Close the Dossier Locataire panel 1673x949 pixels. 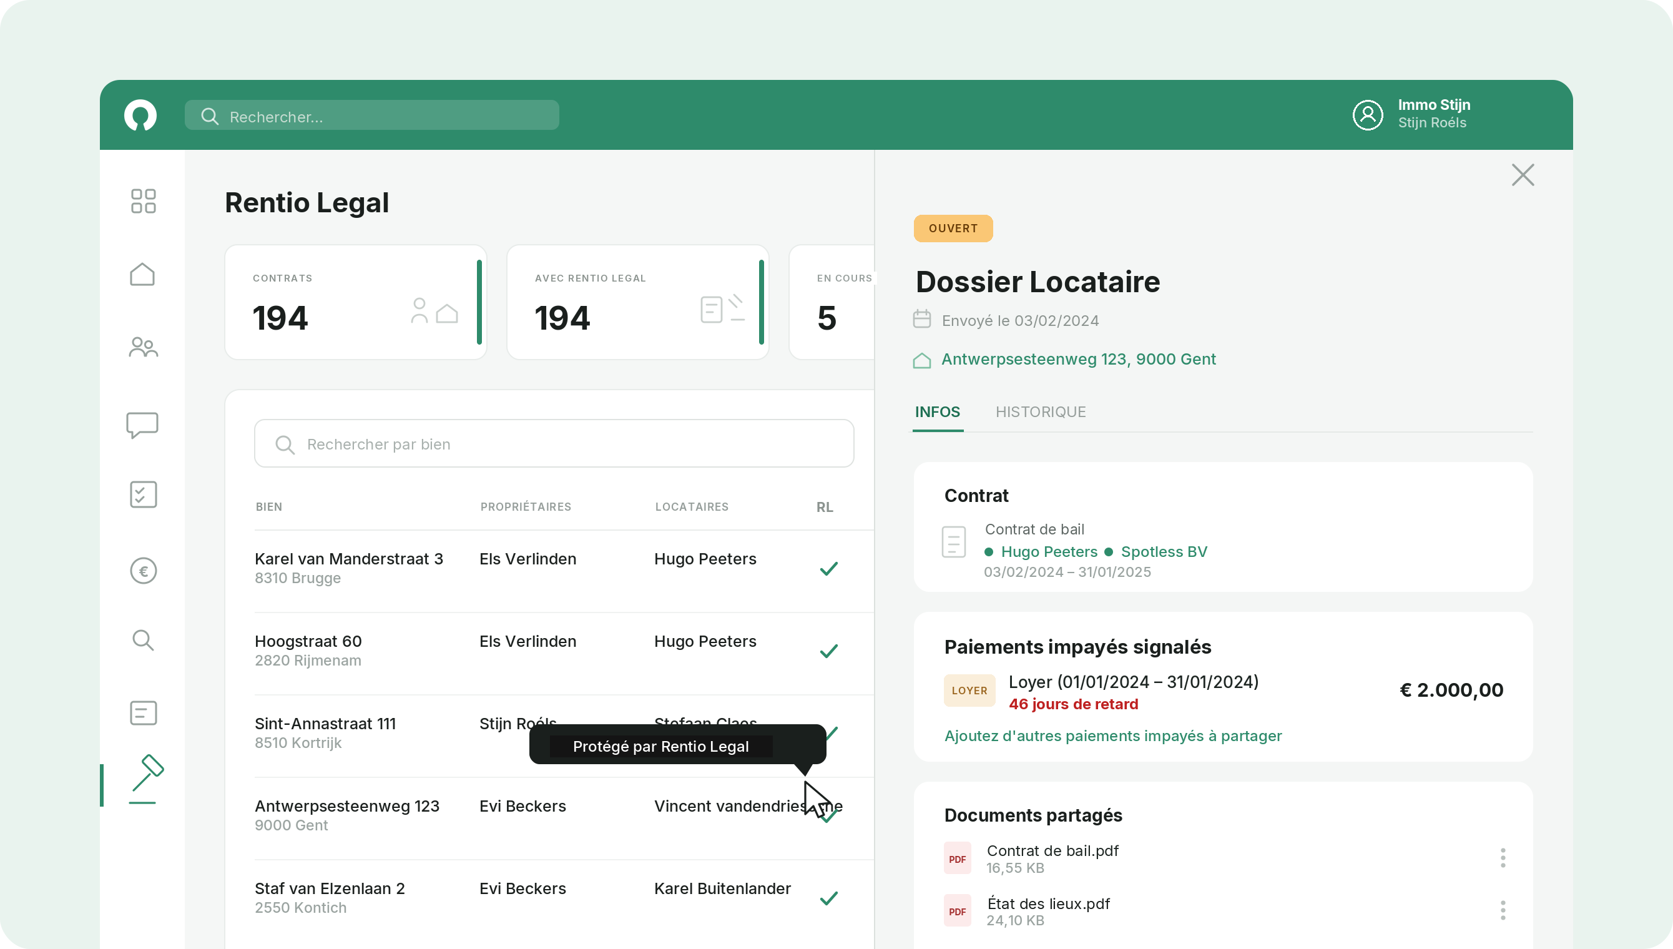[x=1523, y=175]
